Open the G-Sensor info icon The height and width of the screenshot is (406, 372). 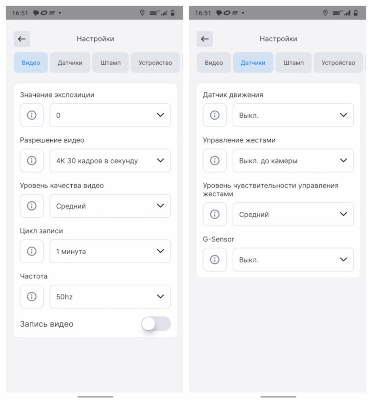click(x=215, y=260)
